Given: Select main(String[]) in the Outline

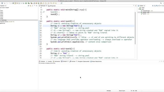Looking at the screenshot, I should pos(147,11).
